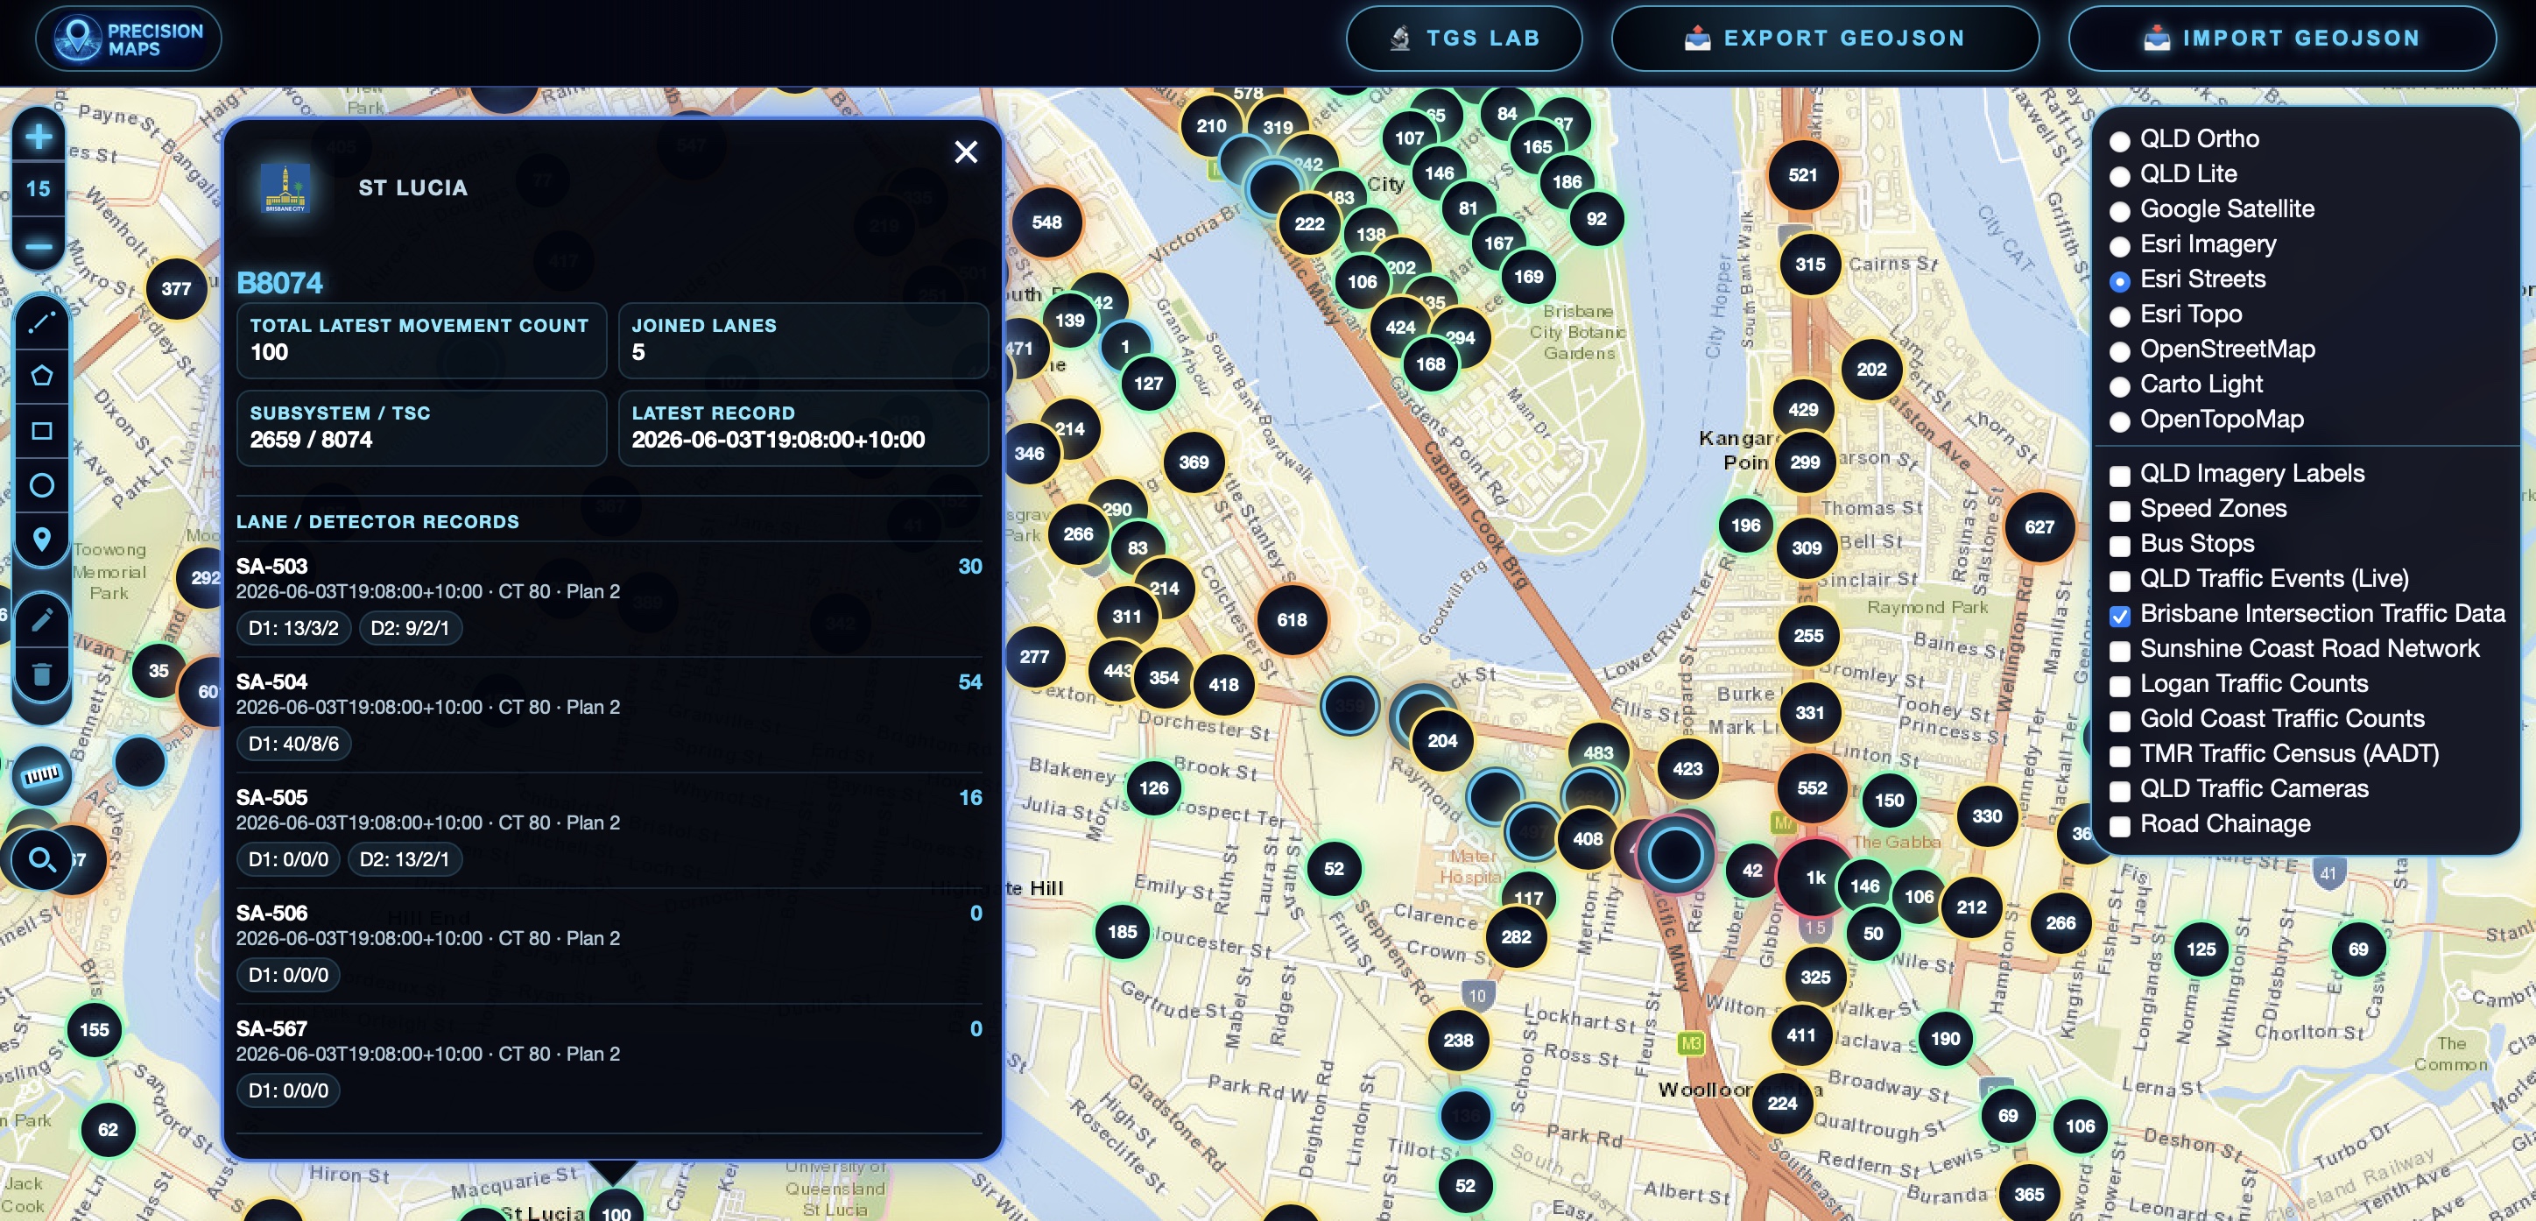Image resolution: width=2536 pixels, height=1221 pixels.
Task: Click the 521 traffic marker
Action: tap(1802, 175)
